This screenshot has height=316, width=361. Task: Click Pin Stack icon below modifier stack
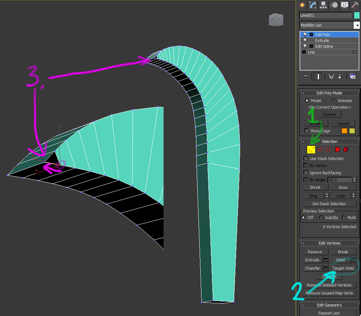tap(305, 76)
